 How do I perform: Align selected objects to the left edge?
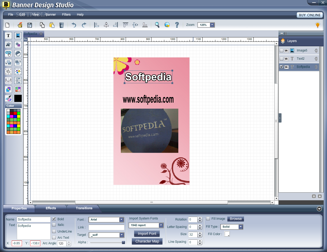97,25
